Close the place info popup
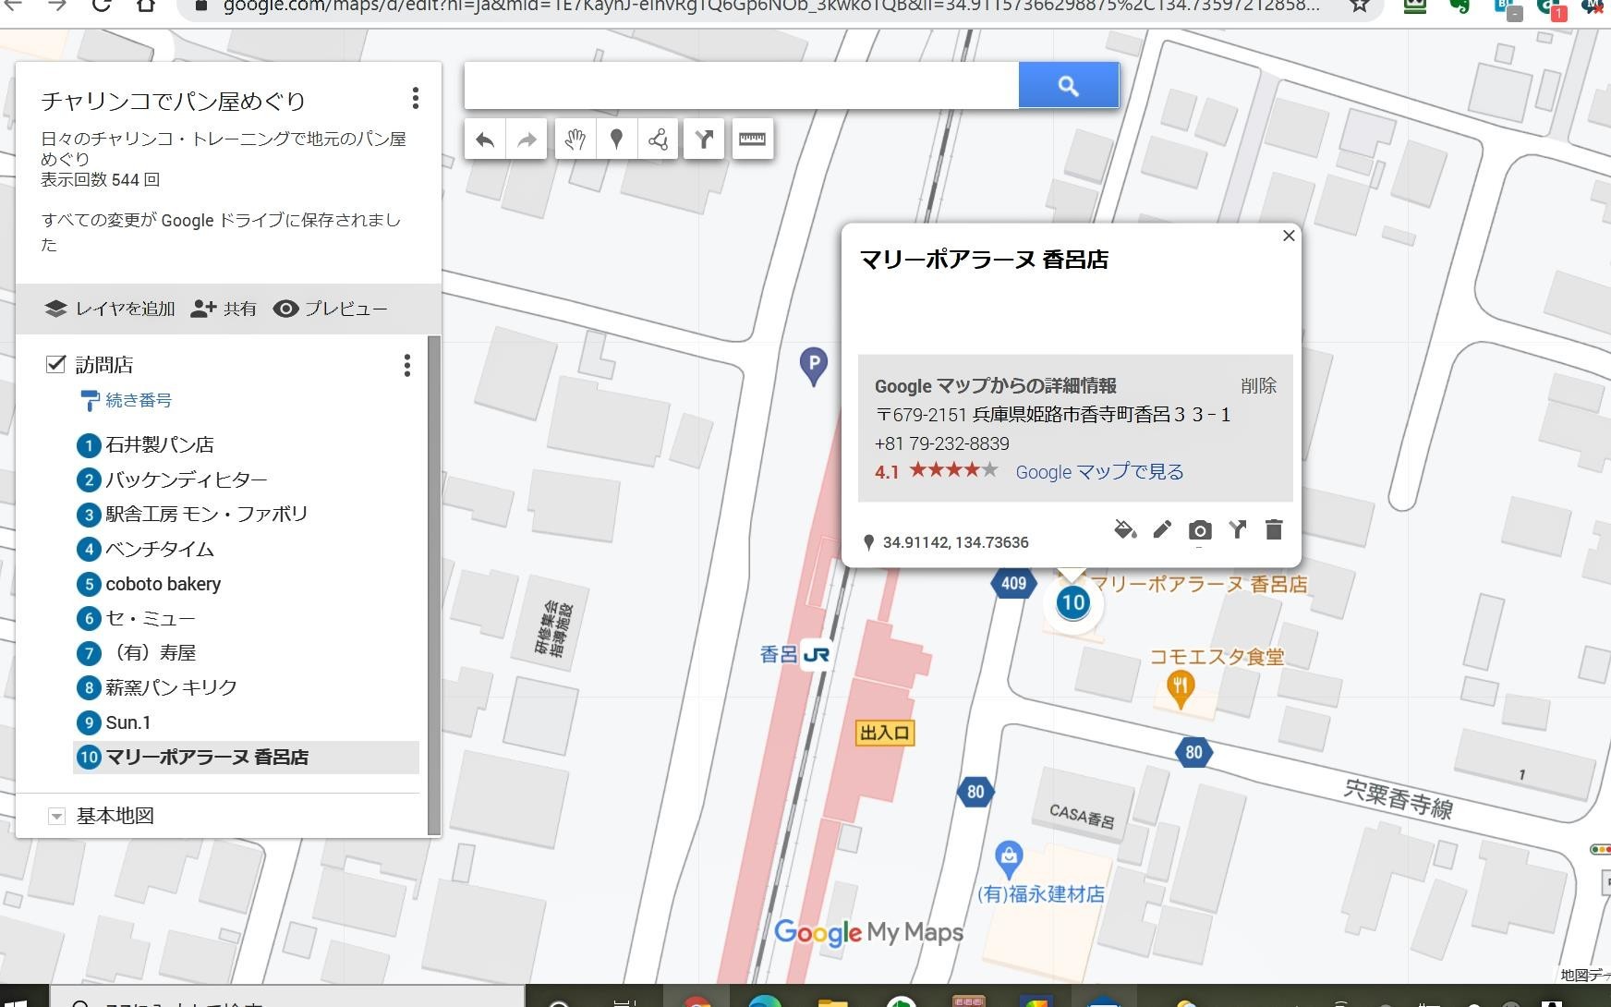1611x1007 pixels. pos(1289,236)
